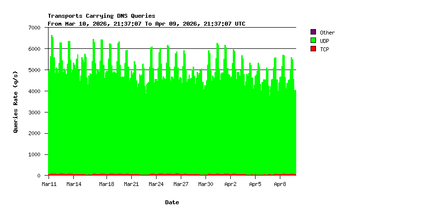Click the Mar18 date label
Image resolution: width=421 pixels, height=222 pixels.
(x=106, y=184)
